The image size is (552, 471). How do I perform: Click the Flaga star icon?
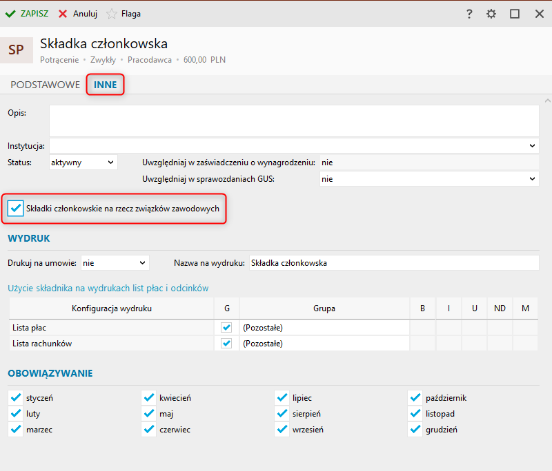pyautogui.click(x=112, y=14)
